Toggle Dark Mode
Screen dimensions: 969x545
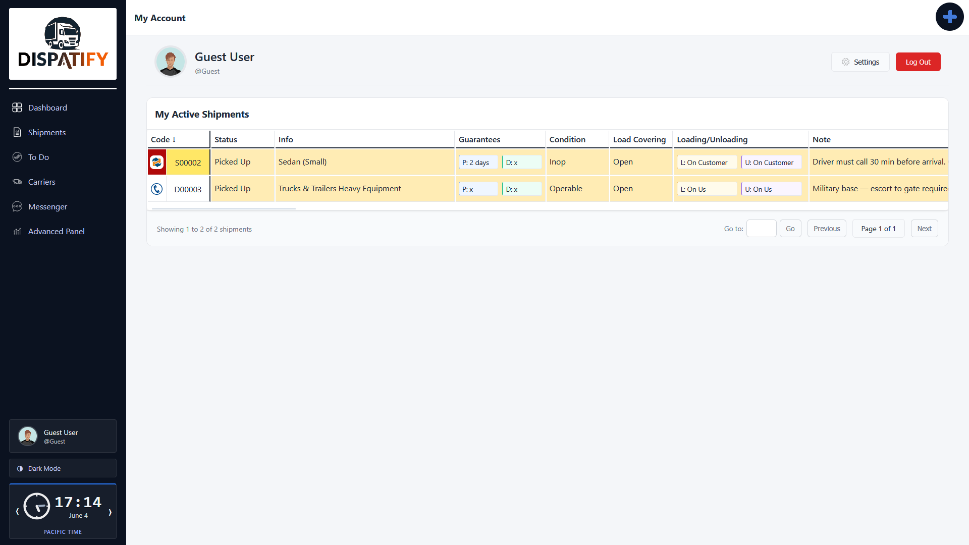tap(63, 468)
